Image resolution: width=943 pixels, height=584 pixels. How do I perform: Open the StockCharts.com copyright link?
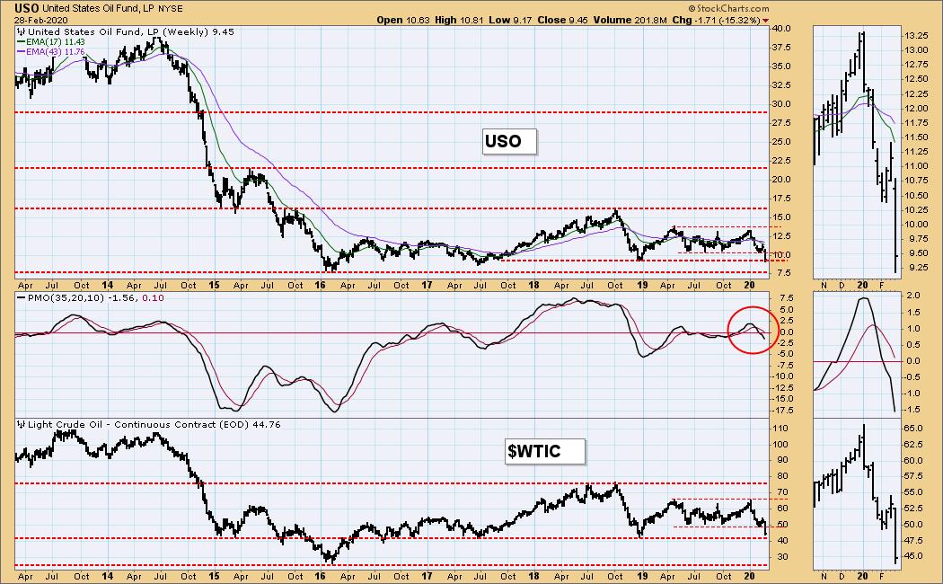coord(728,8)
